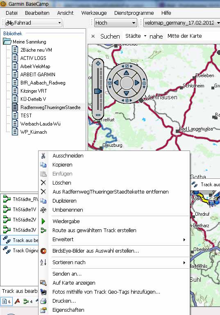This screenshot has width=220, height=315.
Task: Open the Städte search category dropdown
Action: pyautogui.click(x=136, y=36)
